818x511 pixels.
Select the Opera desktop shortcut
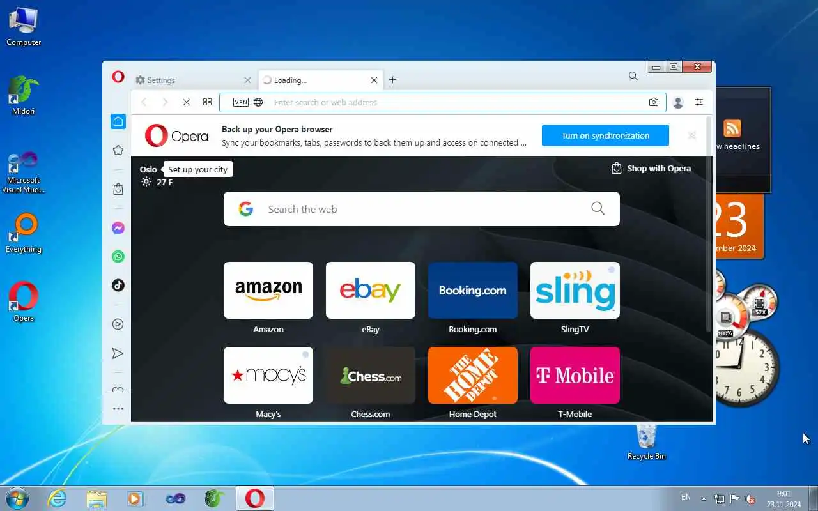pyautogui.click(x=24, y=302)
